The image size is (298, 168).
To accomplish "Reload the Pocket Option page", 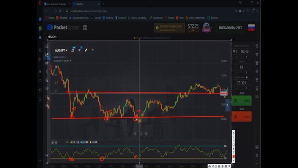I will 55,11.
